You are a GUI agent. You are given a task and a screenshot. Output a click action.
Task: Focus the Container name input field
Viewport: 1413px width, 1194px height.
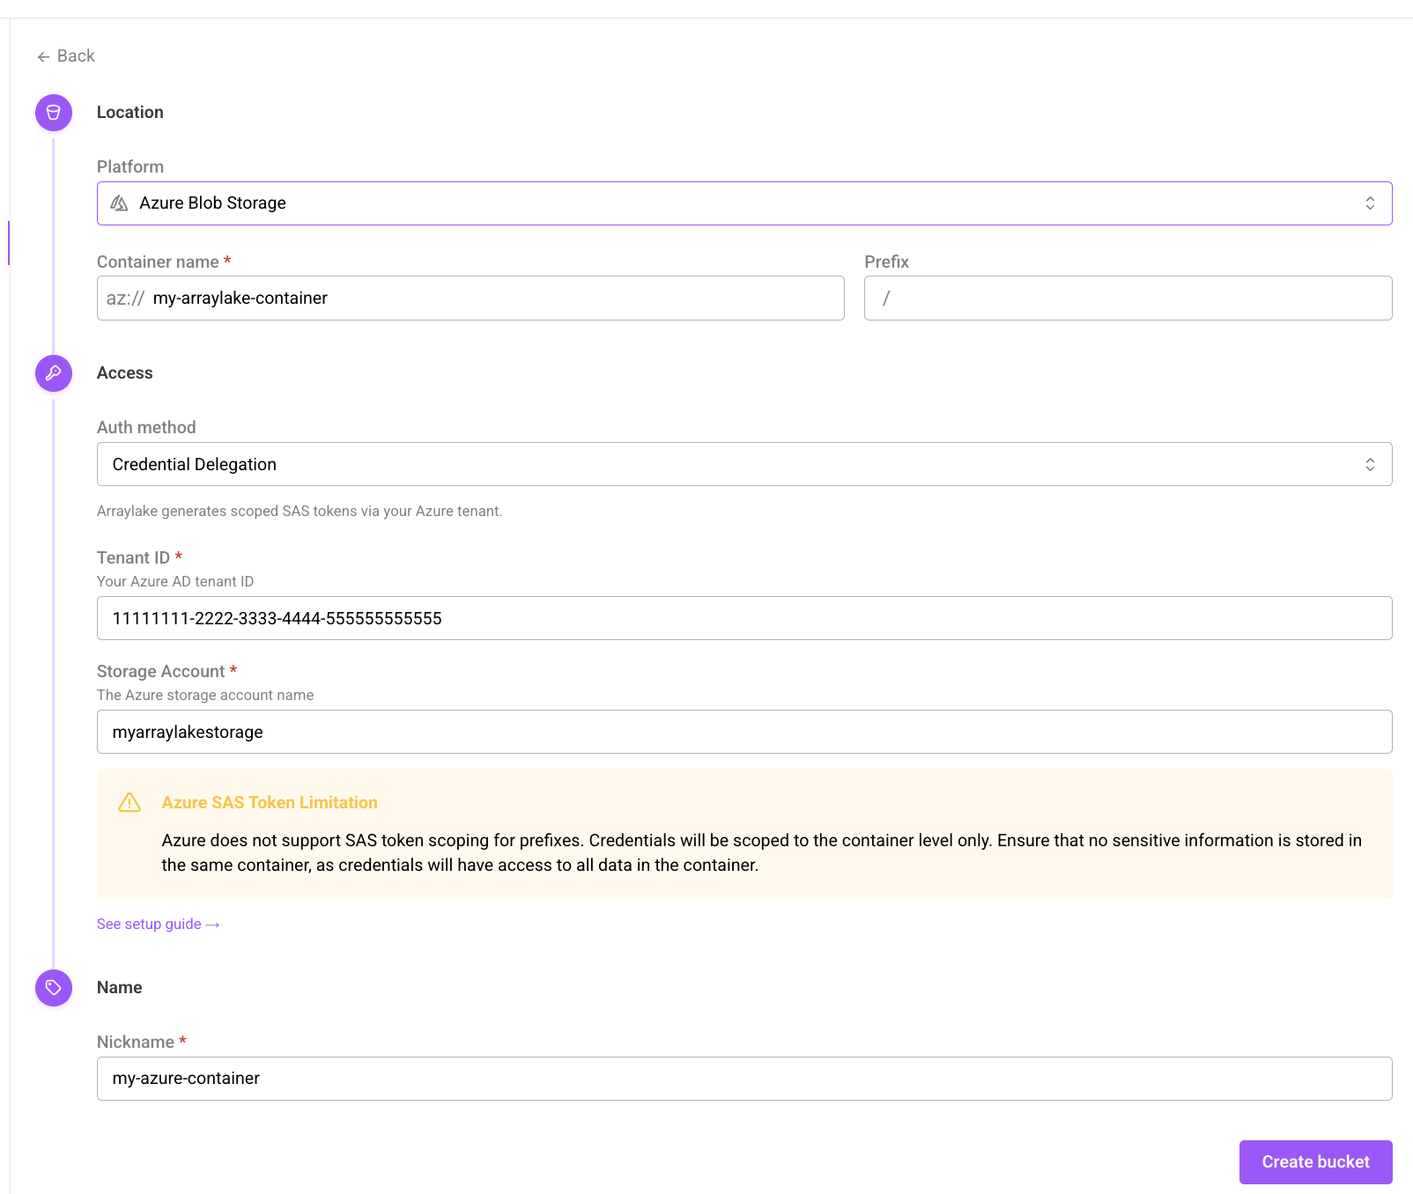click(x=470, y=298)
